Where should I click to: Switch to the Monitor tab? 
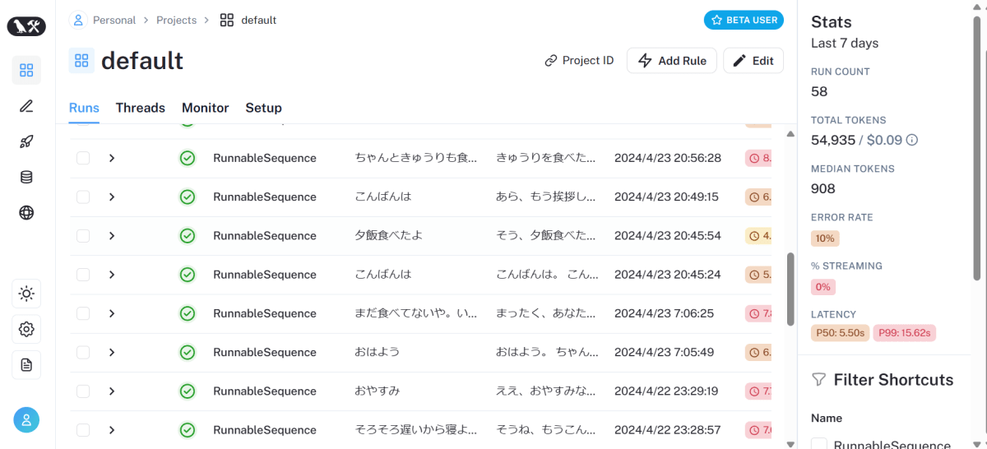tap(206, 108)
